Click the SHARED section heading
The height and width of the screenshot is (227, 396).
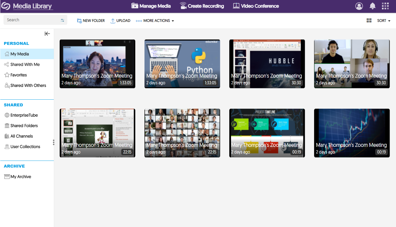click(x=13, y=105)
